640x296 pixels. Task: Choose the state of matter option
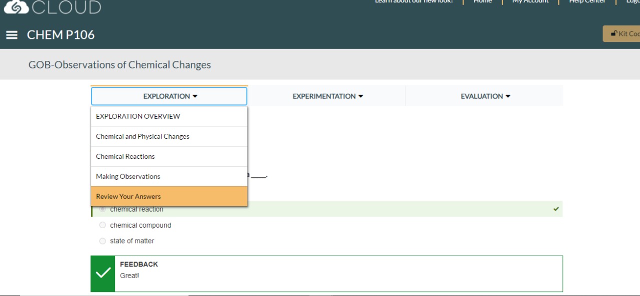pos(102,241)
